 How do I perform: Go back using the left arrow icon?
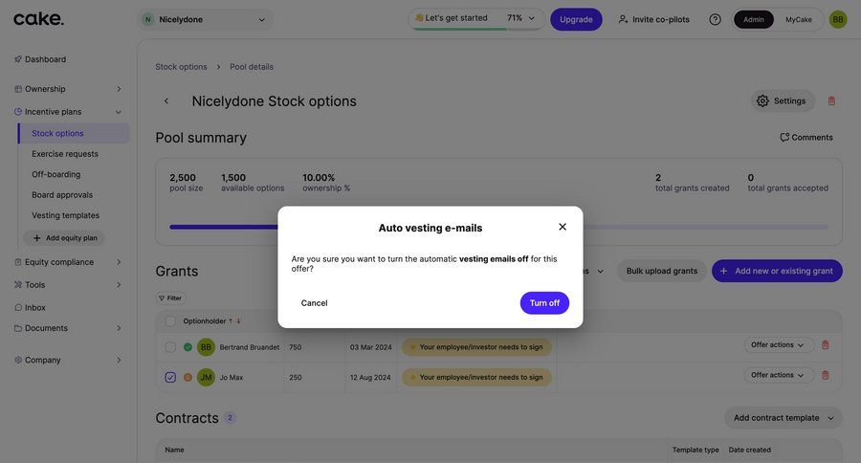[x=166, y=101]
